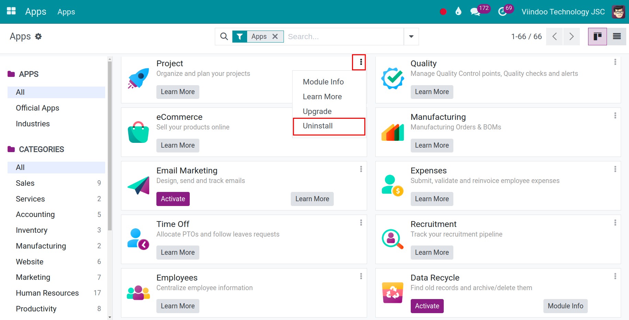
Task: Click the Email Marketing paper plane icon
Action: click(x=138, y=185)
